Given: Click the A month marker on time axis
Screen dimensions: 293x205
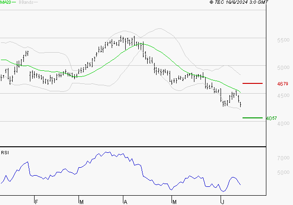Looking at the screenshot, I should click(x=125, y=202).
